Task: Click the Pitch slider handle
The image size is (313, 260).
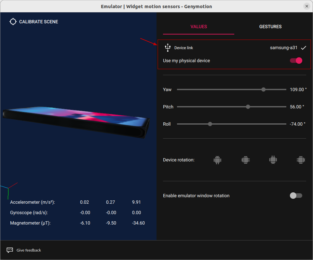Action: coord(248,107)
